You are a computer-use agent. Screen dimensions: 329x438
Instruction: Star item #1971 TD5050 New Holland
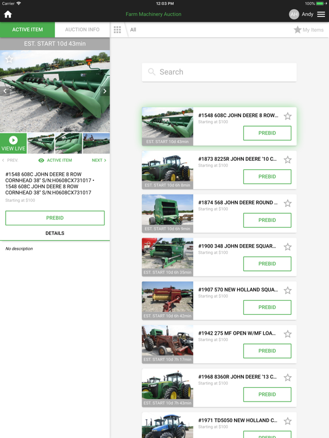[288, 421]
